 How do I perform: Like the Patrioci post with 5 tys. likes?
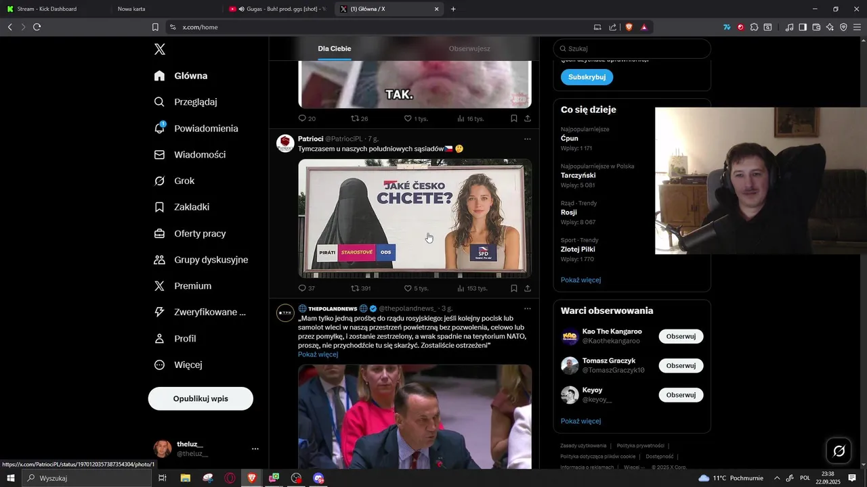tap(416, 288)
